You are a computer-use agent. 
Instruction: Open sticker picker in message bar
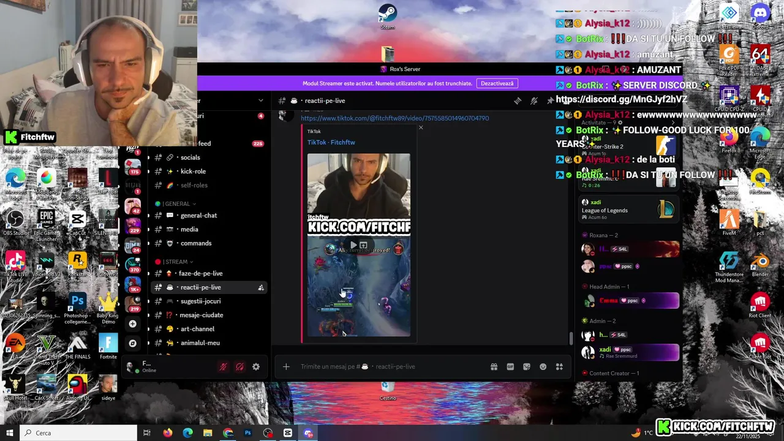pyautogui.click(x=527, y=367)
